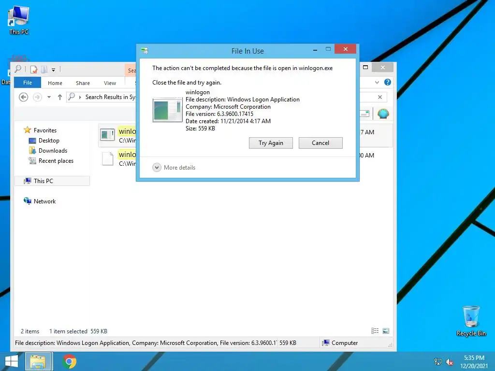Open the Recycle Bin on desktop
The image size is (495, 371).
pos(471,321)
